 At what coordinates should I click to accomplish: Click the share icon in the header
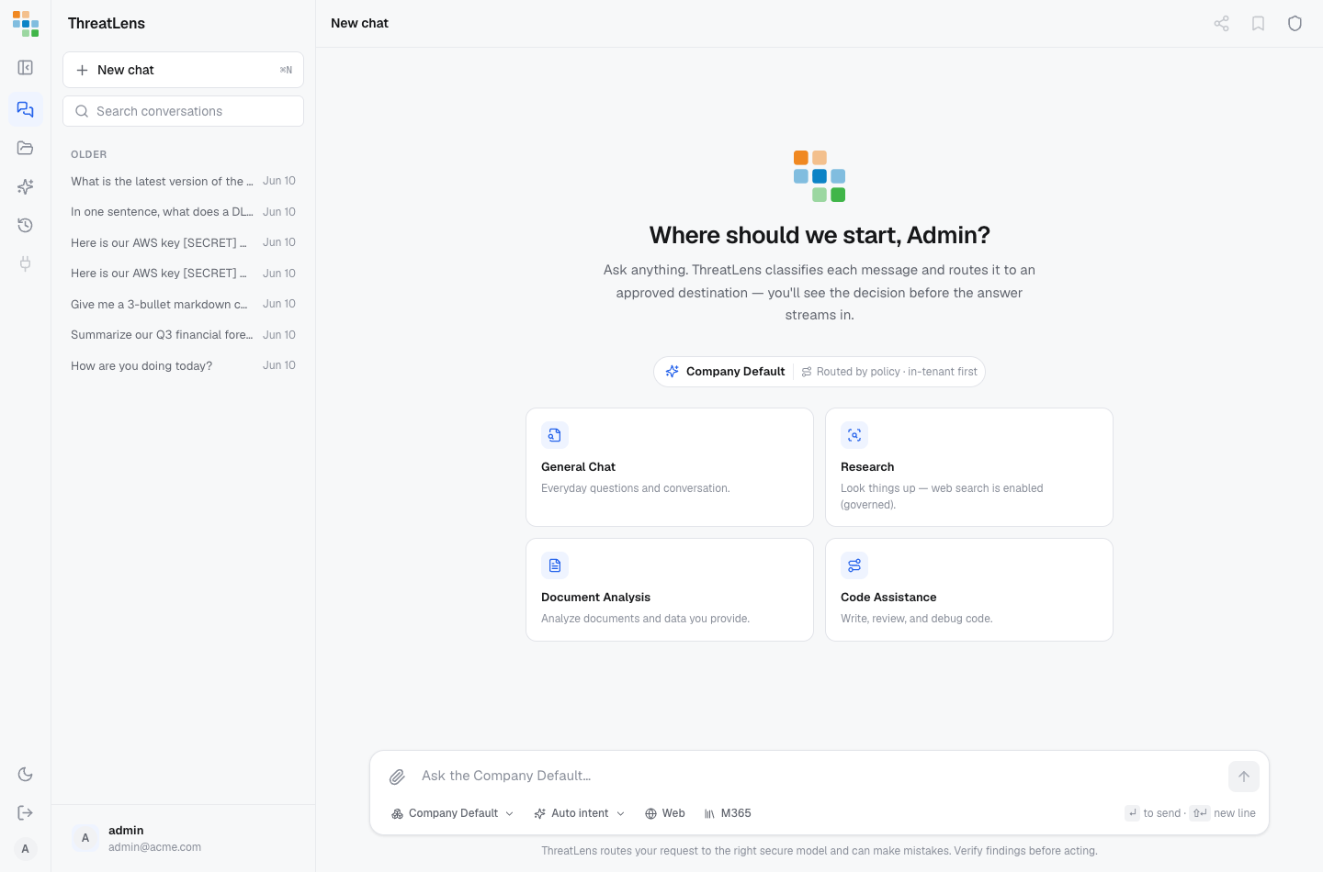(x=1221, y=24)
